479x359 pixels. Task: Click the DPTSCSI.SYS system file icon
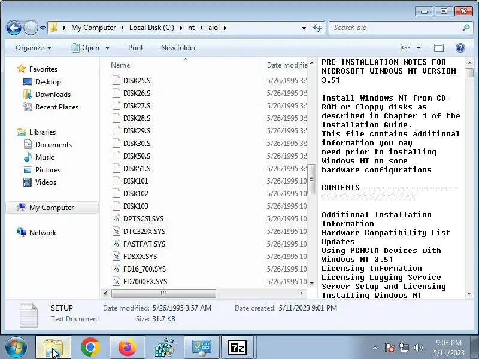coord(116,218)
